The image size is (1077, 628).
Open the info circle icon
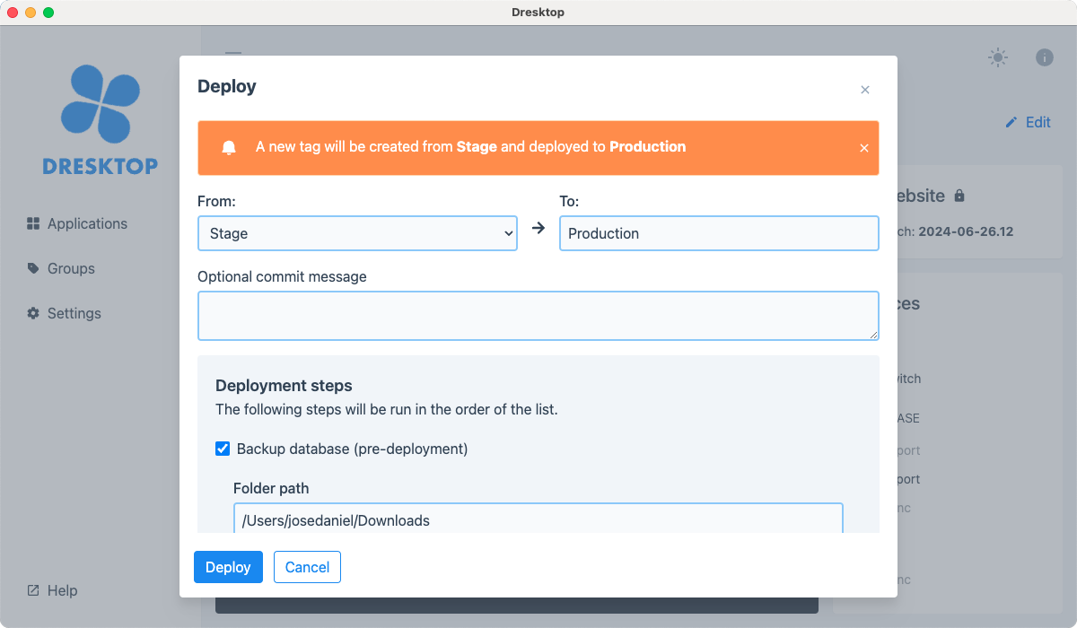(x=1044, y=57)
